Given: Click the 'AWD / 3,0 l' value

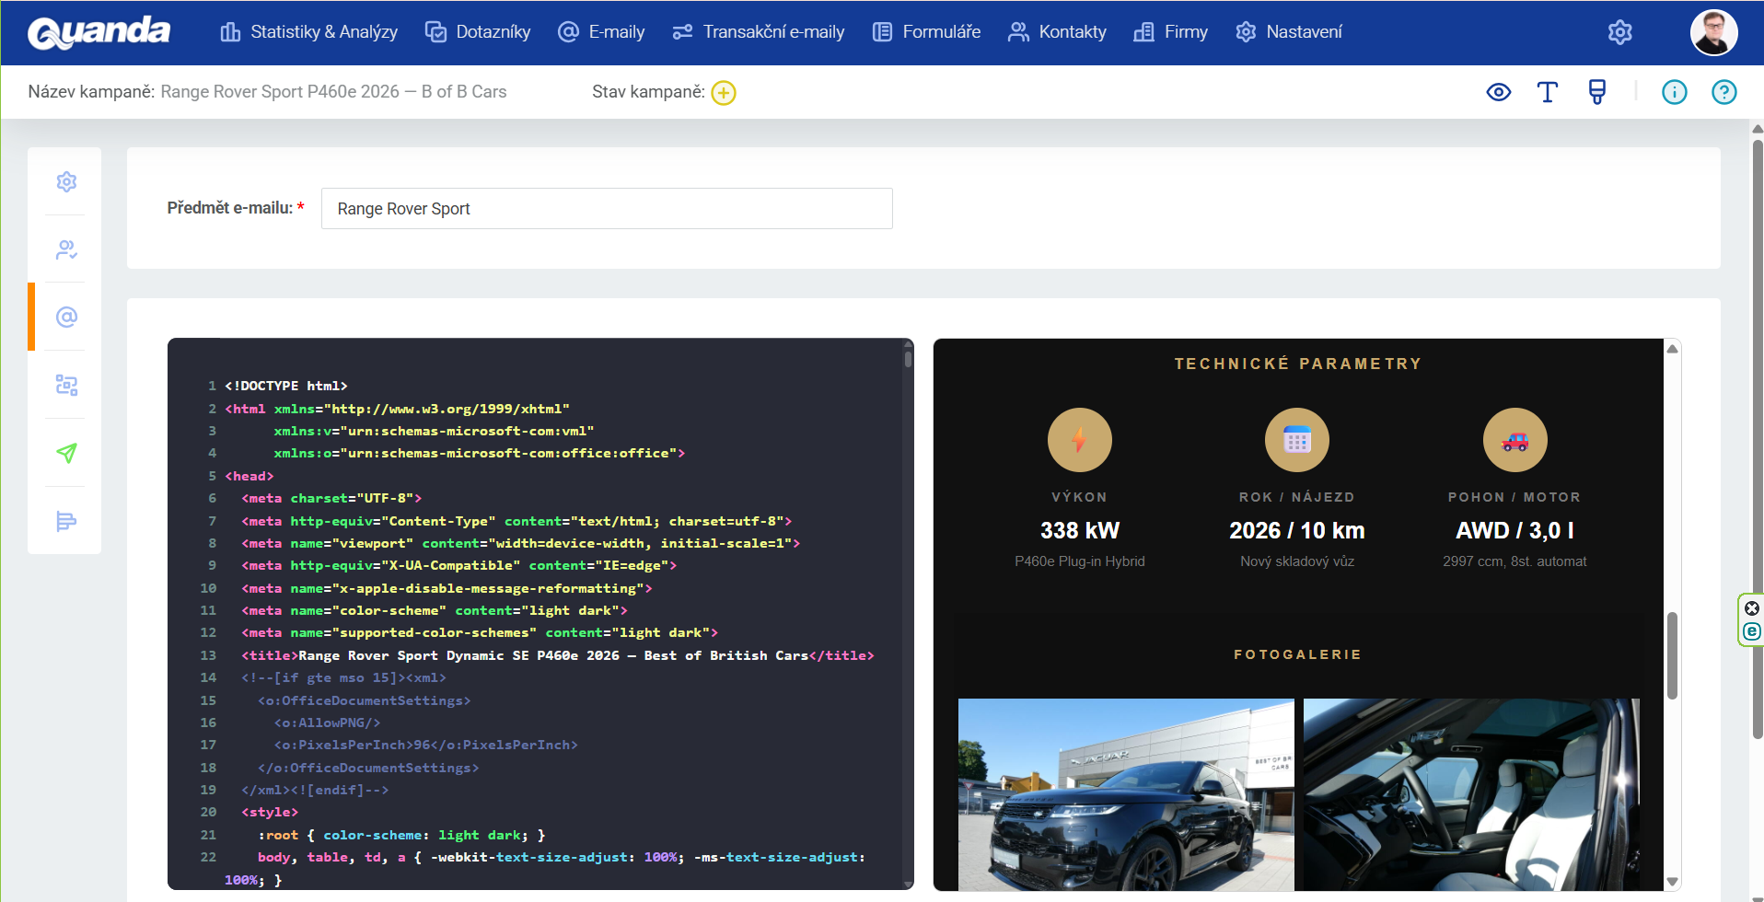Looking at the screenshot, I should (1515, 531).
